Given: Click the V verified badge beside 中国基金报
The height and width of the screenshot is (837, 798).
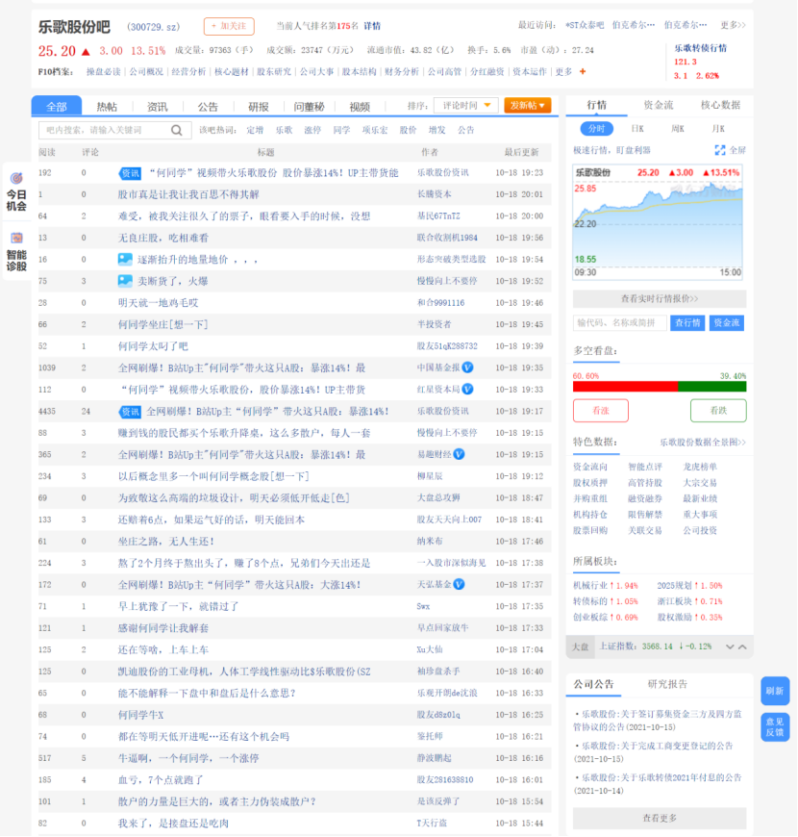Looking at the screenshot, I should pos(468,368).
